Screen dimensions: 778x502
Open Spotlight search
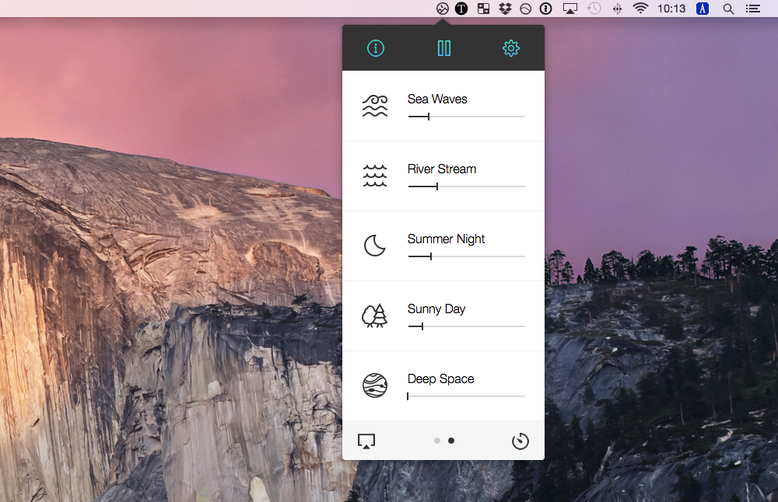tap(728, 9)
